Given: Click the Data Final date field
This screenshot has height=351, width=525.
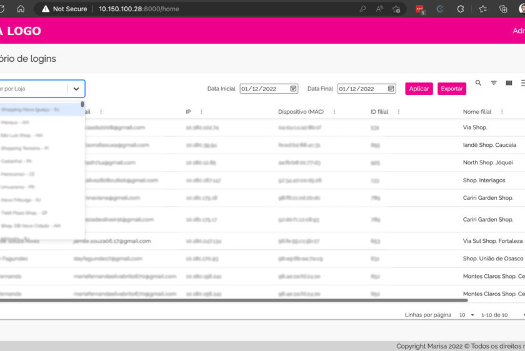Looking at the screenshot, I should pos(367,89).
